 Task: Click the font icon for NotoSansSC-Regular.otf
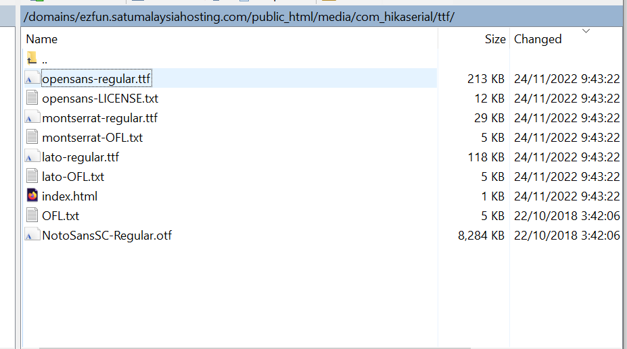(32, 236)
